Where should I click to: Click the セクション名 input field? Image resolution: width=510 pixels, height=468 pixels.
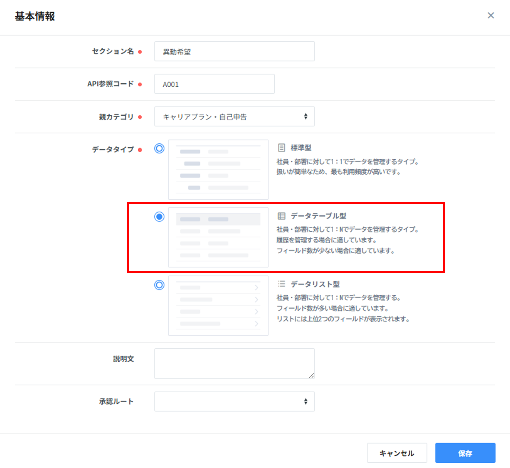[234, 51]
